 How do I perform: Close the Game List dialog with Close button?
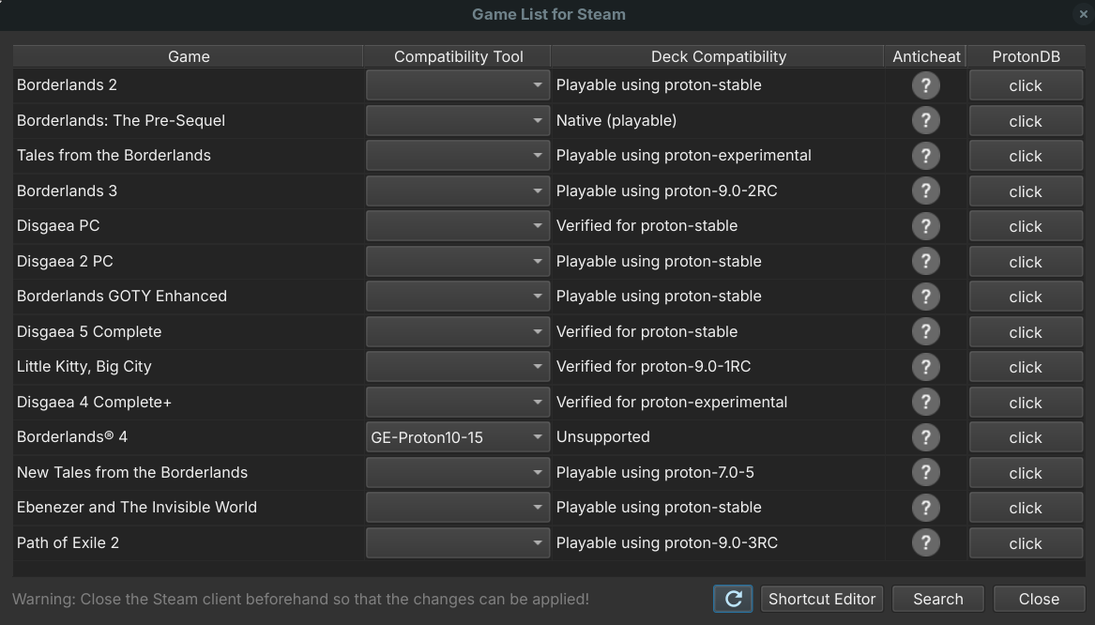1039,599
